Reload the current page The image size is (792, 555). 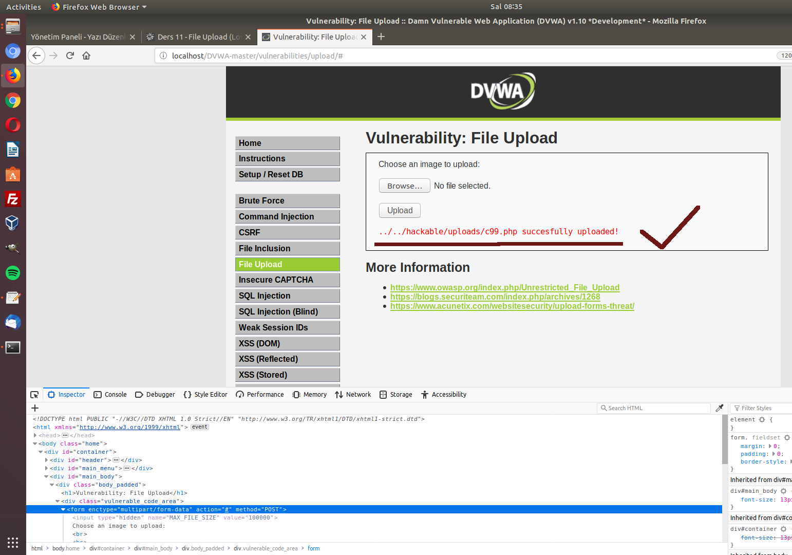point(70,55)
